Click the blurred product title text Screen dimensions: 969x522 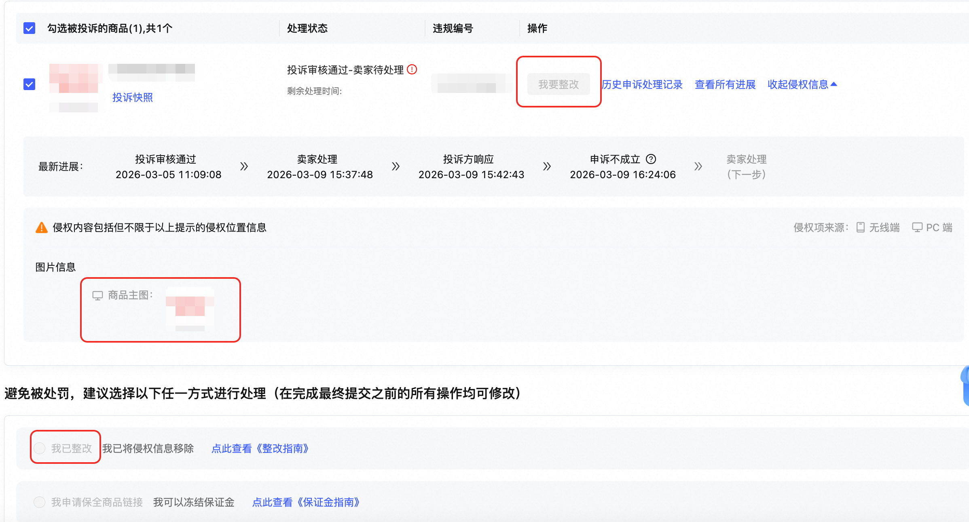[152, 72]
